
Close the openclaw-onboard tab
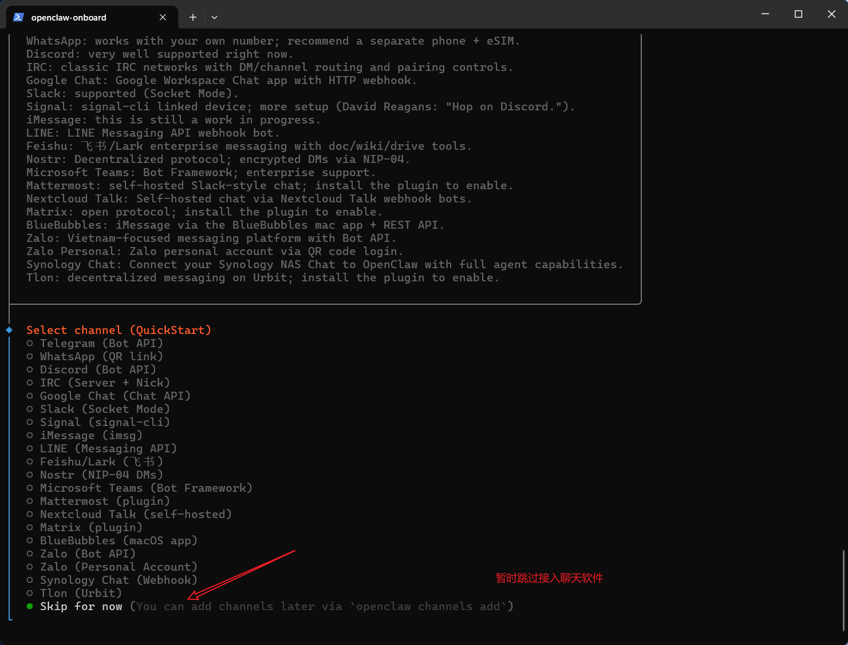(x=163, y=17)
